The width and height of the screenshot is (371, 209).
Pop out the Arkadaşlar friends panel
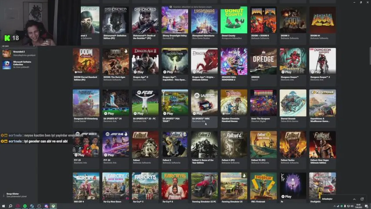click(362, 199)
